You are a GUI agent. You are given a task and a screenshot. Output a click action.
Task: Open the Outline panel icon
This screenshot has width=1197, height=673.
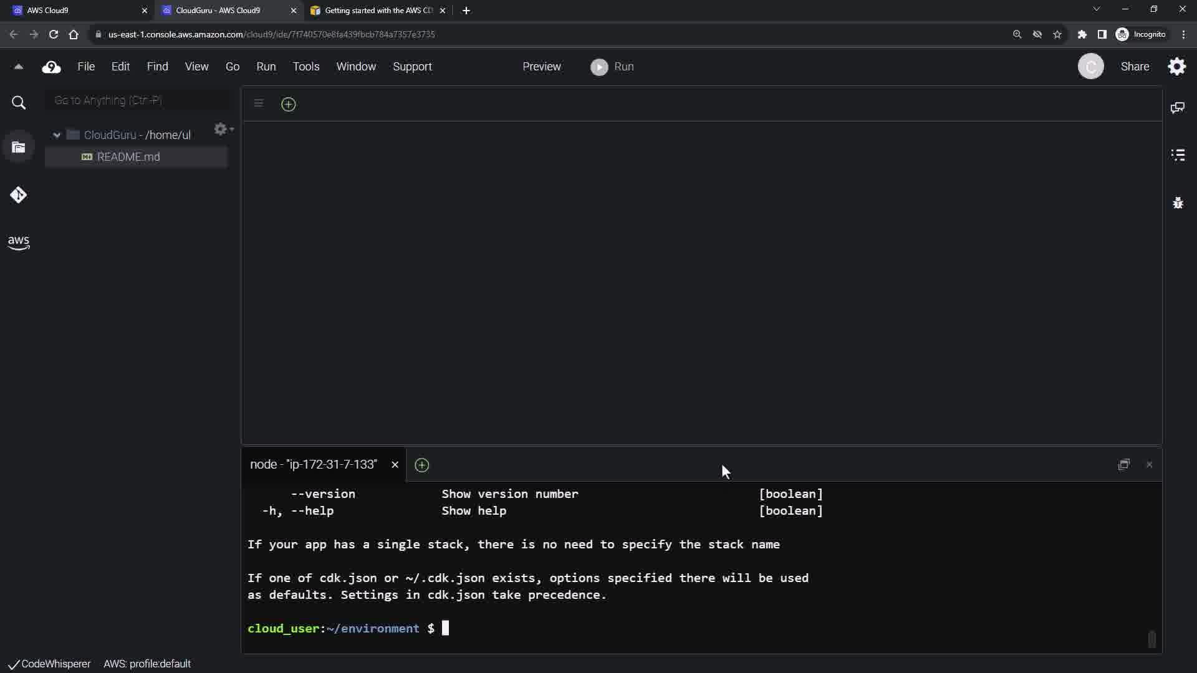tap(1177, 155)
